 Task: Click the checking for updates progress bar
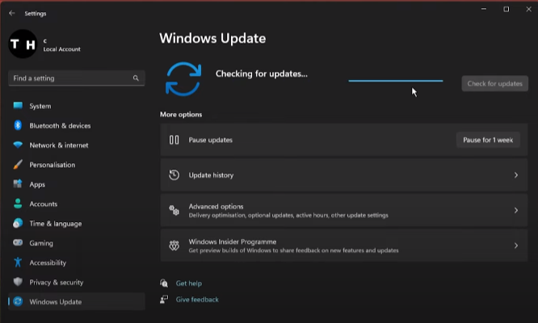[396, 81]
